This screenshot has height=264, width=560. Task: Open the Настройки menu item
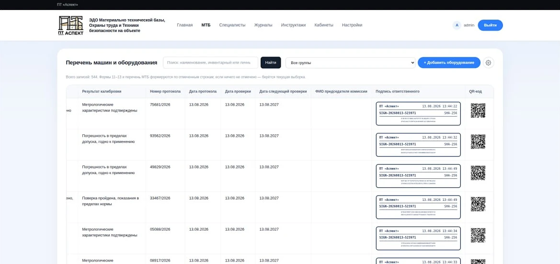(352, 25)
